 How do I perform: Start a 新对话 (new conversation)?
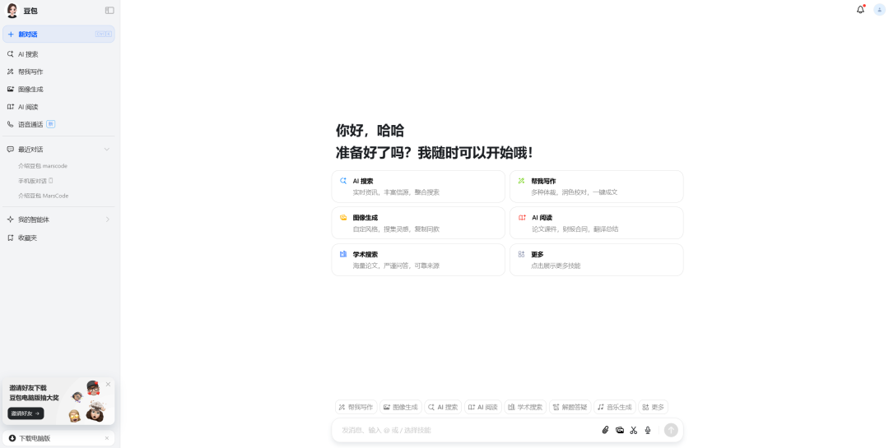click(59, 34)
